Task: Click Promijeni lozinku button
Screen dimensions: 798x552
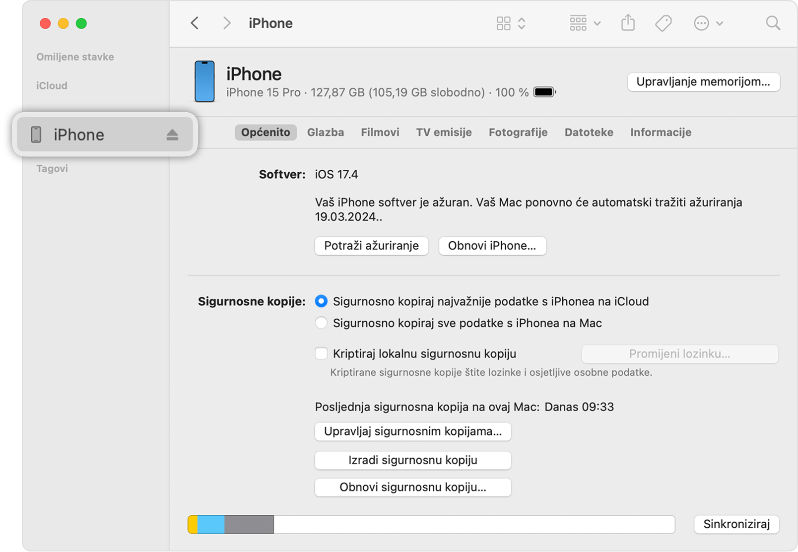Action: click(x=680, y=354)
